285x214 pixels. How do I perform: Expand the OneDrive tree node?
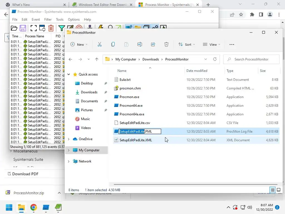point(69,139)
